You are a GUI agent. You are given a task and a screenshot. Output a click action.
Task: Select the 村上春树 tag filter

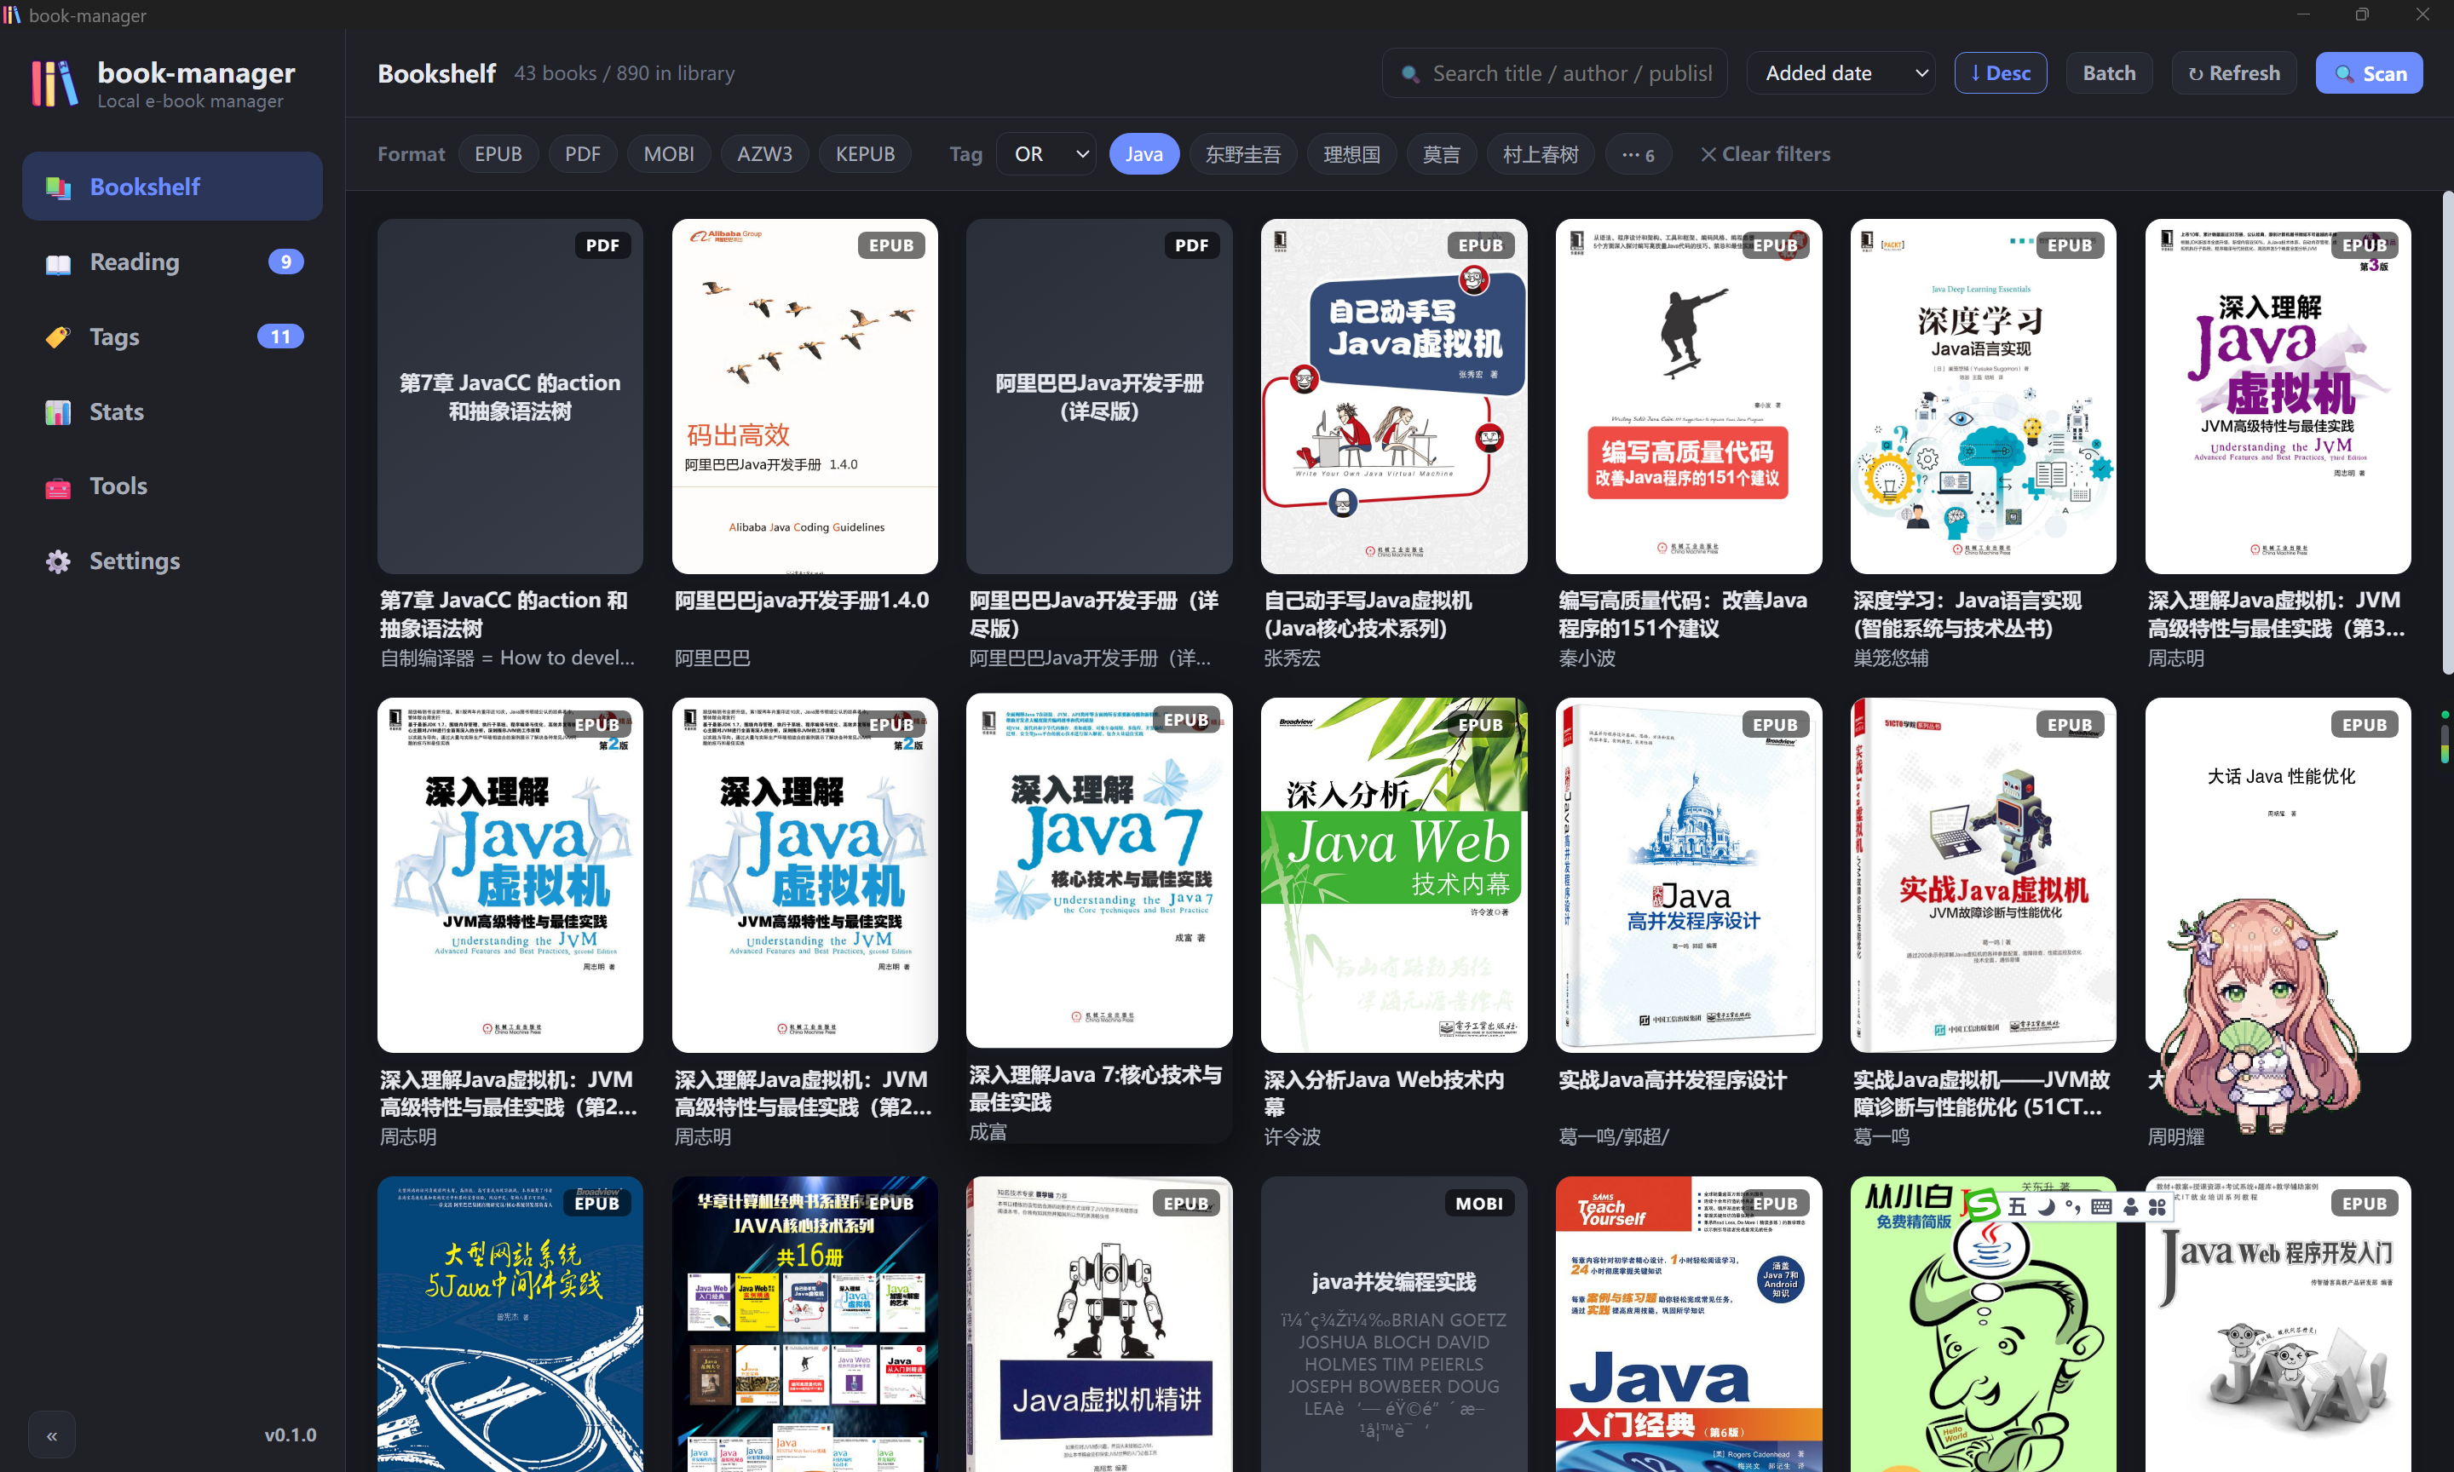1541,153
